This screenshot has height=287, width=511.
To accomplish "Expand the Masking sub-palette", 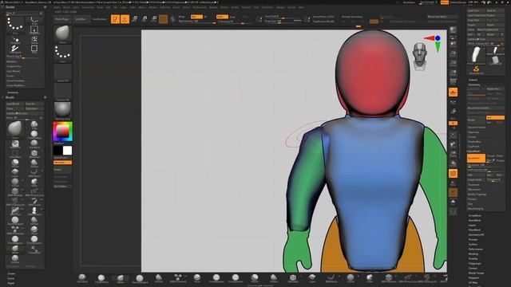I will (x=473, y=254).
